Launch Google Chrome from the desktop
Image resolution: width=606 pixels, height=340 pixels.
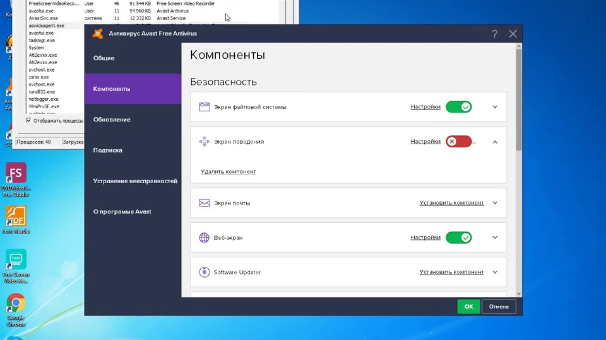tap(16, 310)
